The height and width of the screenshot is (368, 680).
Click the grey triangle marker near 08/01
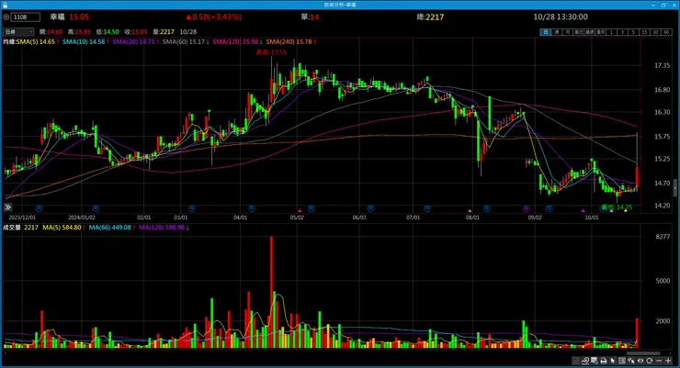point(470,210)
